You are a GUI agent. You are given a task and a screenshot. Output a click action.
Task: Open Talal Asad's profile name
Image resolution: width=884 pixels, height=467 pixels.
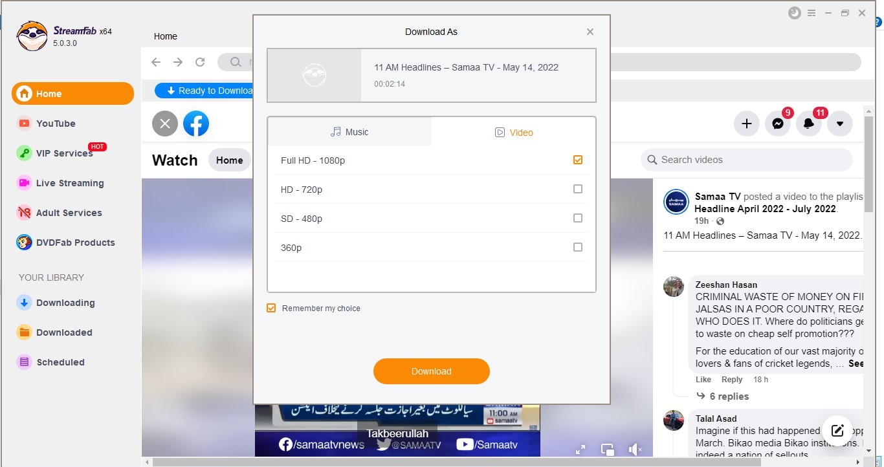[x=716, y=418]
